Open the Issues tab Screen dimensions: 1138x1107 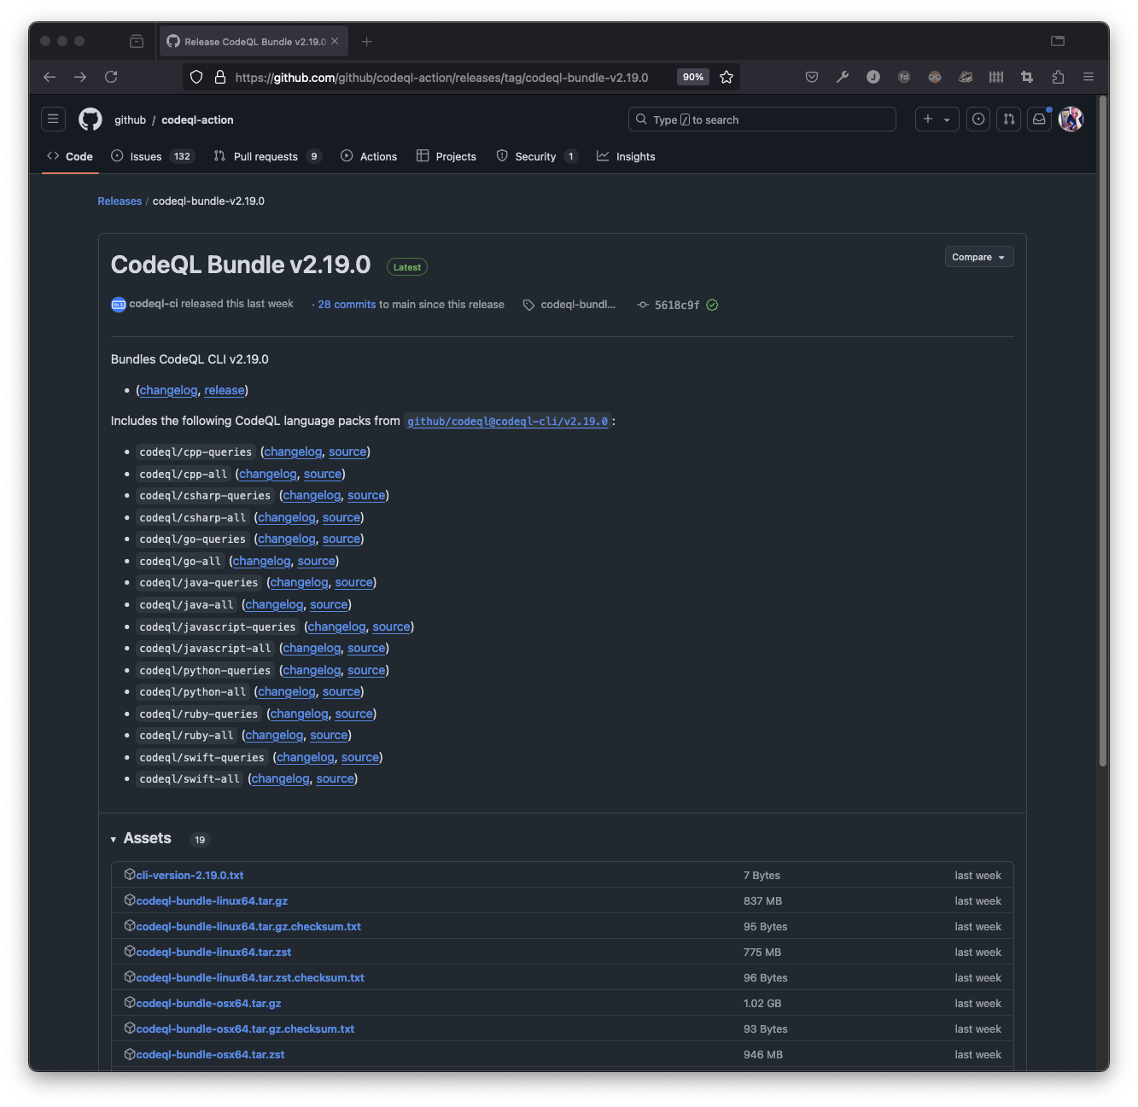153,156
